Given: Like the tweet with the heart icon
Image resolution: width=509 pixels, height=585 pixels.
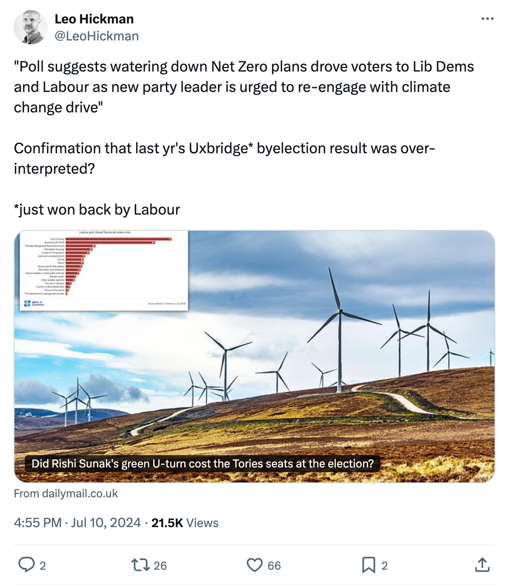Looking at the screenshot, I should (255, 566).
